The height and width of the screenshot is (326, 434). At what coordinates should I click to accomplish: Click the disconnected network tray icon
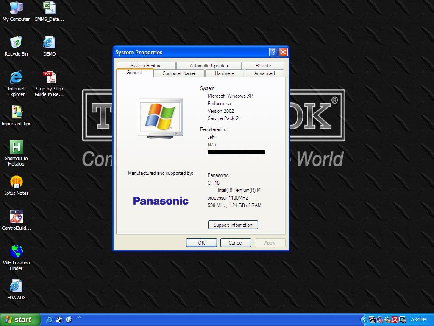click(379, 320)
